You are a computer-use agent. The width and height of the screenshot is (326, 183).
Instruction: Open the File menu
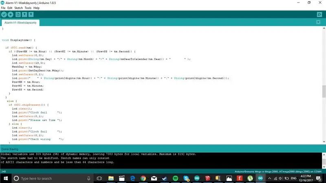3,8
